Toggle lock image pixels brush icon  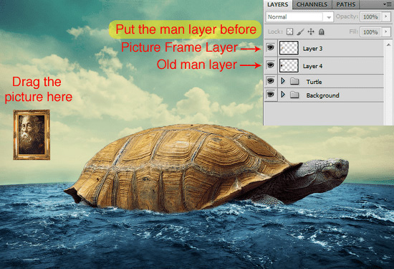click(x=300, y=32)
